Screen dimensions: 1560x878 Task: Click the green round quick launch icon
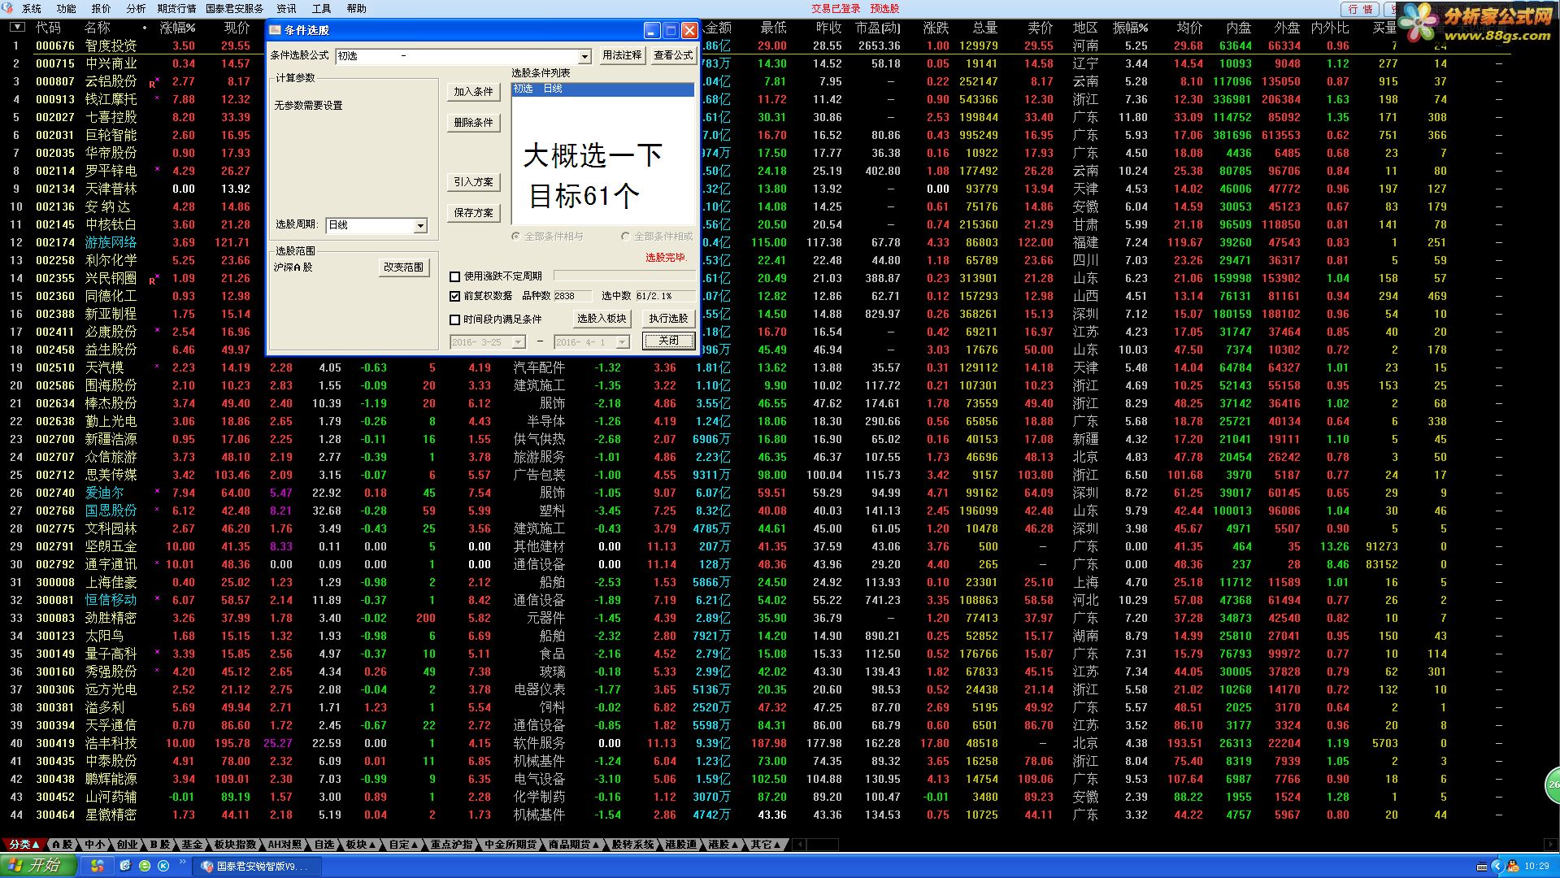pyautogui.click(x=145, y=867)
